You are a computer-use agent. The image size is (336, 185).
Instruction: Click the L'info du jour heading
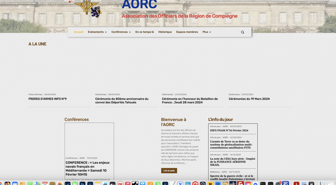pyautogui.click(x=221, y=120)
